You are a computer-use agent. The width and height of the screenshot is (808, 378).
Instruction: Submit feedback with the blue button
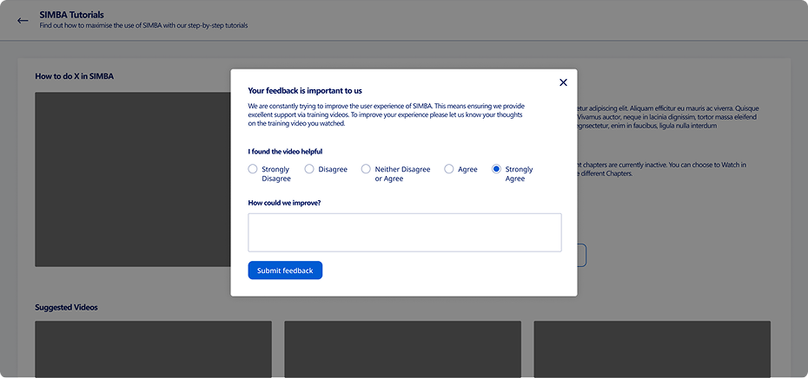pos(285,270)
